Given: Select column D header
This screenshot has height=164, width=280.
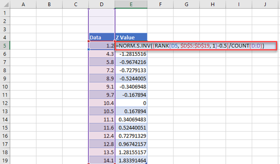Looking at the screenshot, I should click(x=101, y=4).
